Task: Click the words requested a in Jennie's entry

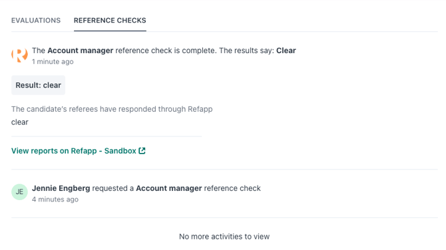Action: (x=113, y=188)
